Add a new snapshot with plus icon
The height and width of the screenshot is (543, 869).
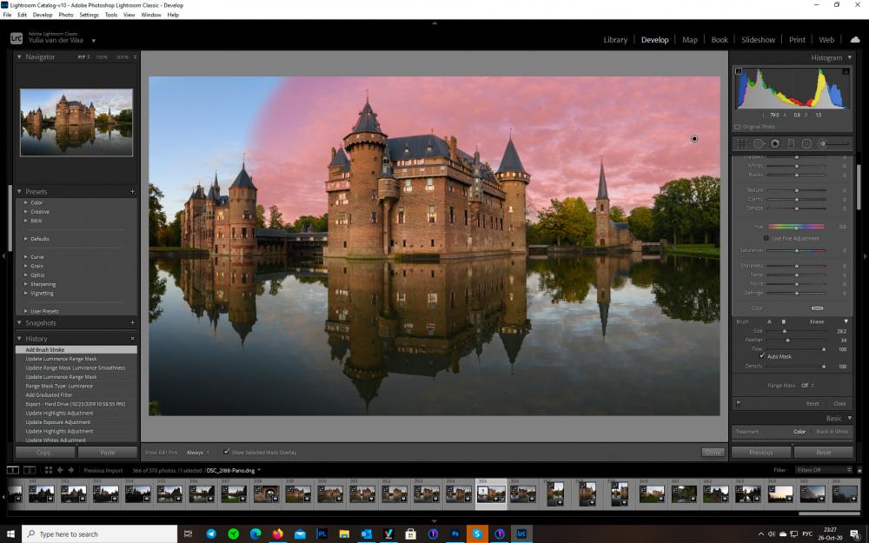click(132, 323)
